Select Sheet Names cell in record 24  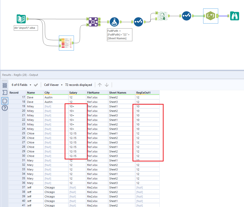point(122,129)
